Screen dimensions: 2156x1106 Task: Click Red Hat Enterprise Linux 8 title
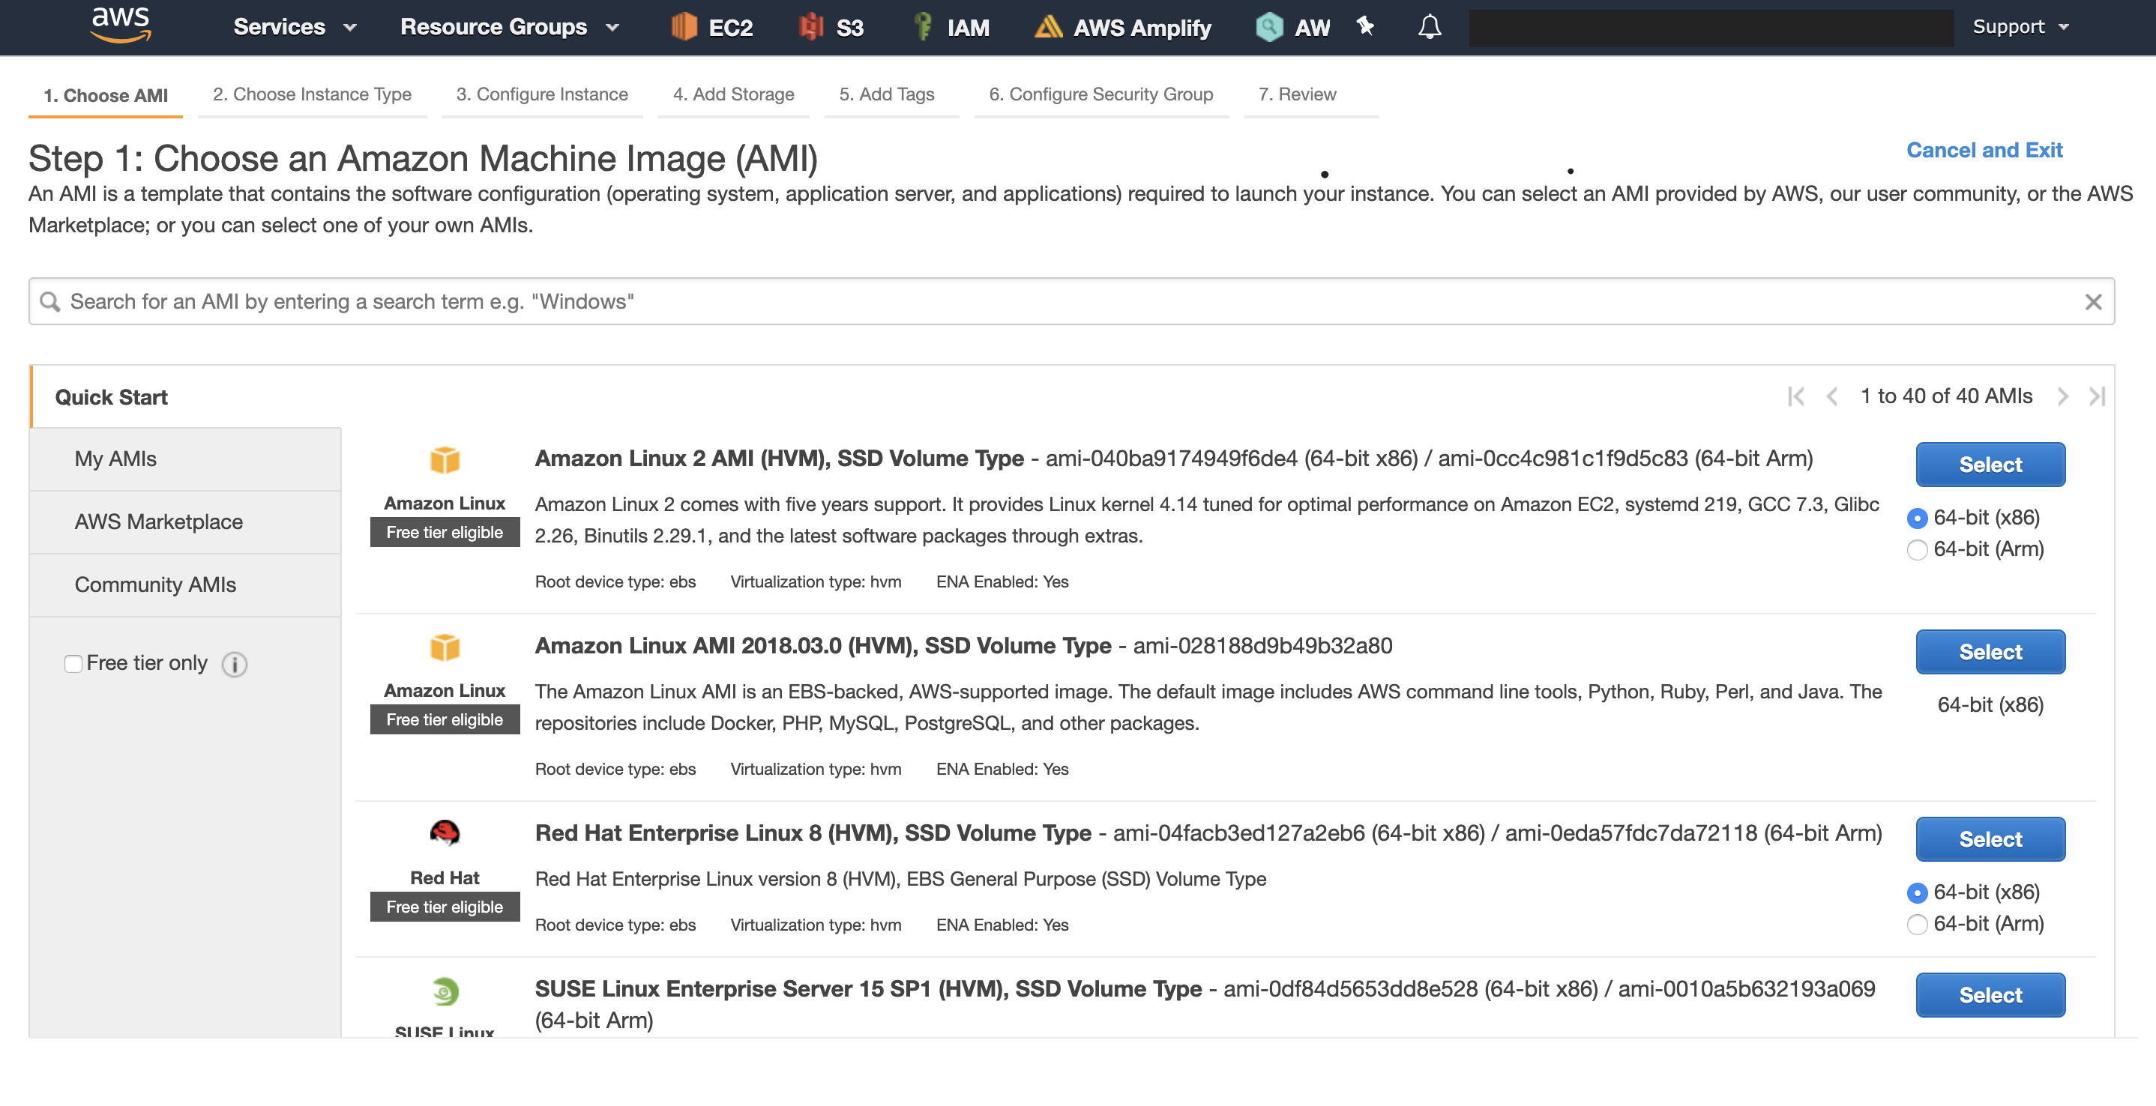pyautogui.click(x=813, y=833)
